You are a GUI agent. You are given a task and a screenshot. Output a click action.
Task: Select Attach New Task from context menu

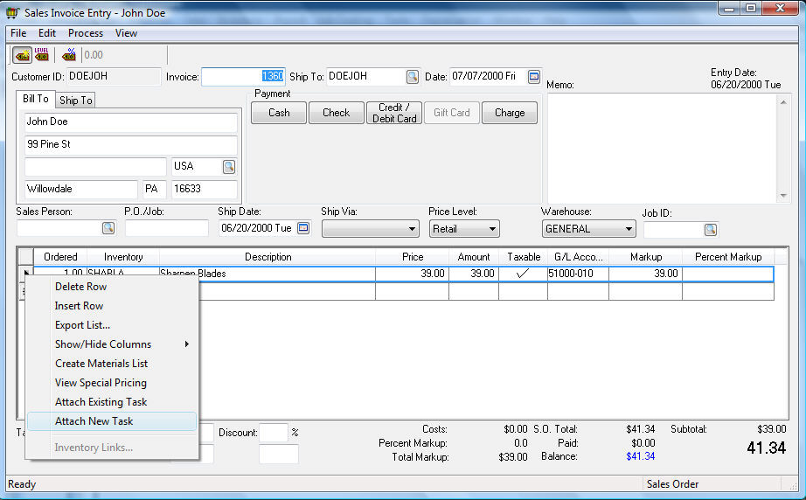[94, 421]
